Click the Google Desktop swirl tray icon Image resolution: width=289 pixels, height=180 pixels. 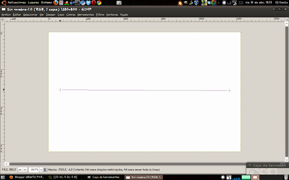tap(214, 3)
